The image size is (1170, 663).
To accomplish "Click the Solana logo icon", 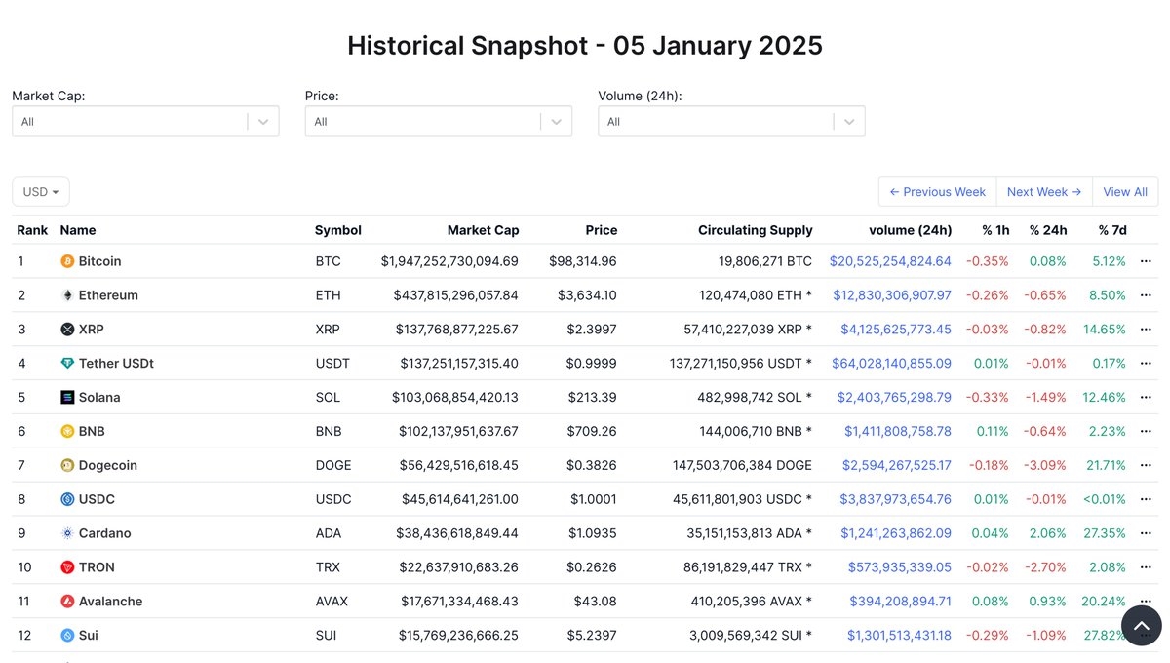I will [x=67, y=398].
